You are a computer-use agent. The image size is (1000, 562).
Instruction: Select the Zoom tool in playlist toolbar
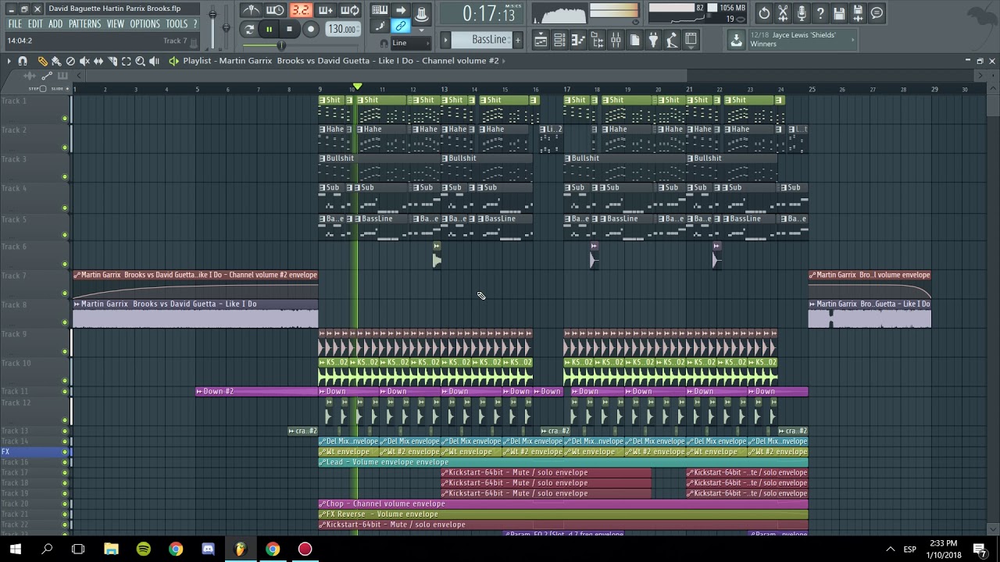click(x=140, y=61)
